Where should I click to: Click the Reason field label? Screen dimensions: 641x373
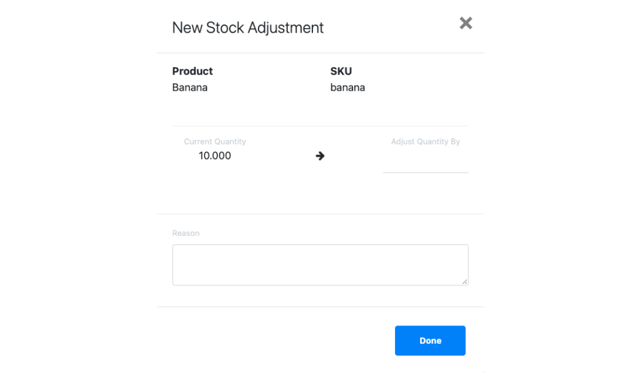(x=186, y=233)
